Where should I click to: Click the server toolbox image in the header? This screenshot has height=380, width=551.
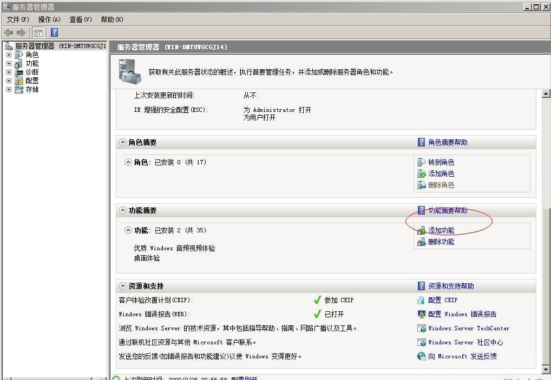click(130, 71)
